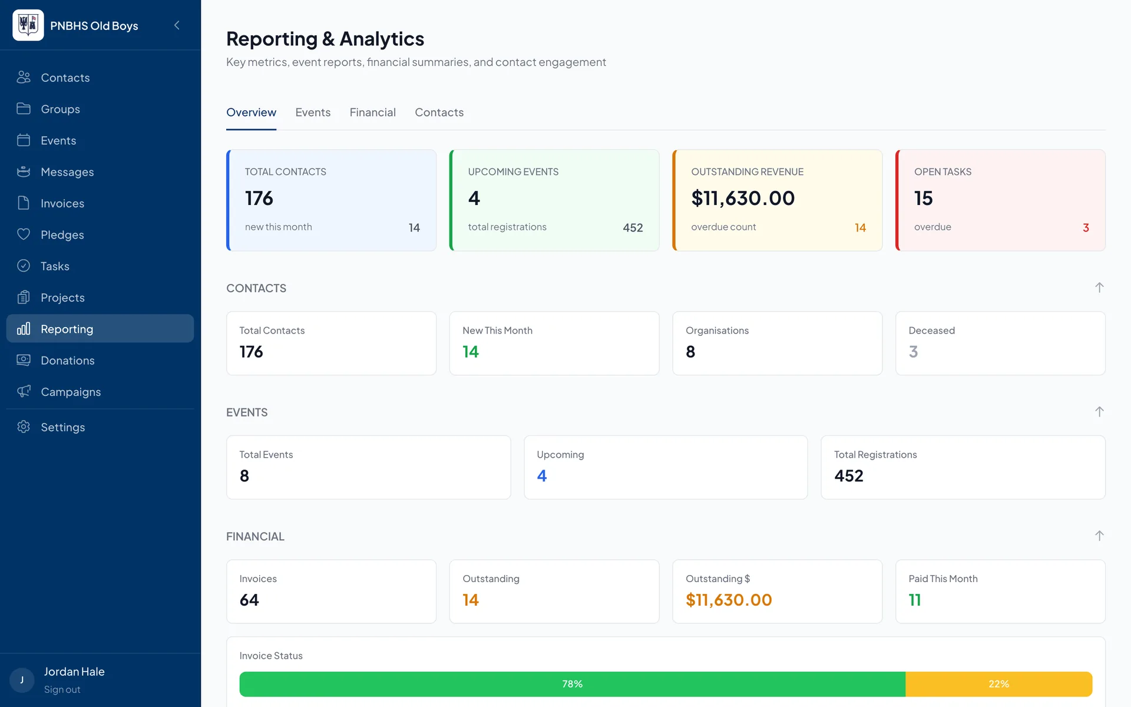Click the Total Registrations stat card
The height and width of the screenshot is (707, 1131).
tap(963, 467)
